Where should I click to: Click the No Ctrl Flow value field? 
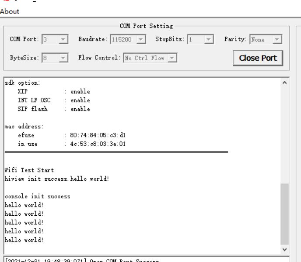(x=146, y=58)
